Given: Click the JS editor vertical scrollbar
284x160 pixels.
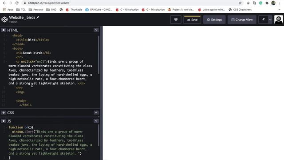Looking at the screenshot, I should (99, 135).
